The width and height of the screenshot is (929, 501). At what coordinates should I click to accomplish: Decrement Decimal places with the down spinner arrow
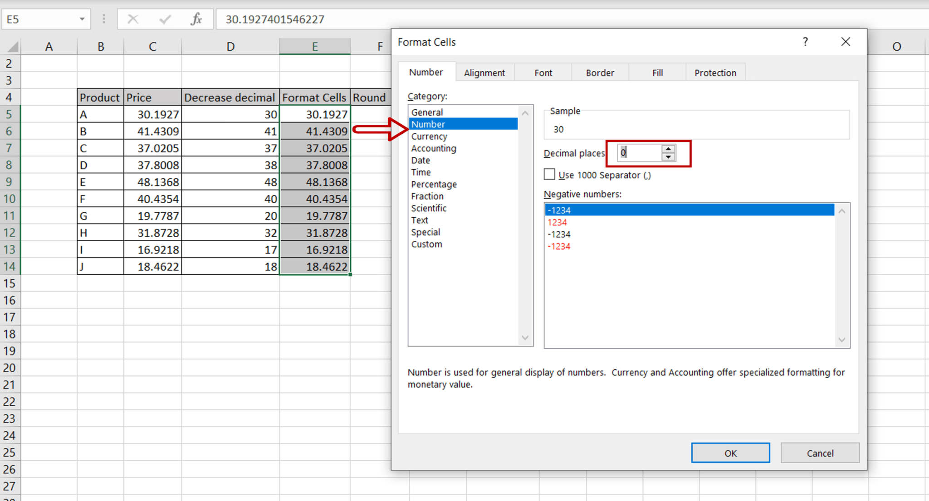[669, 157]
